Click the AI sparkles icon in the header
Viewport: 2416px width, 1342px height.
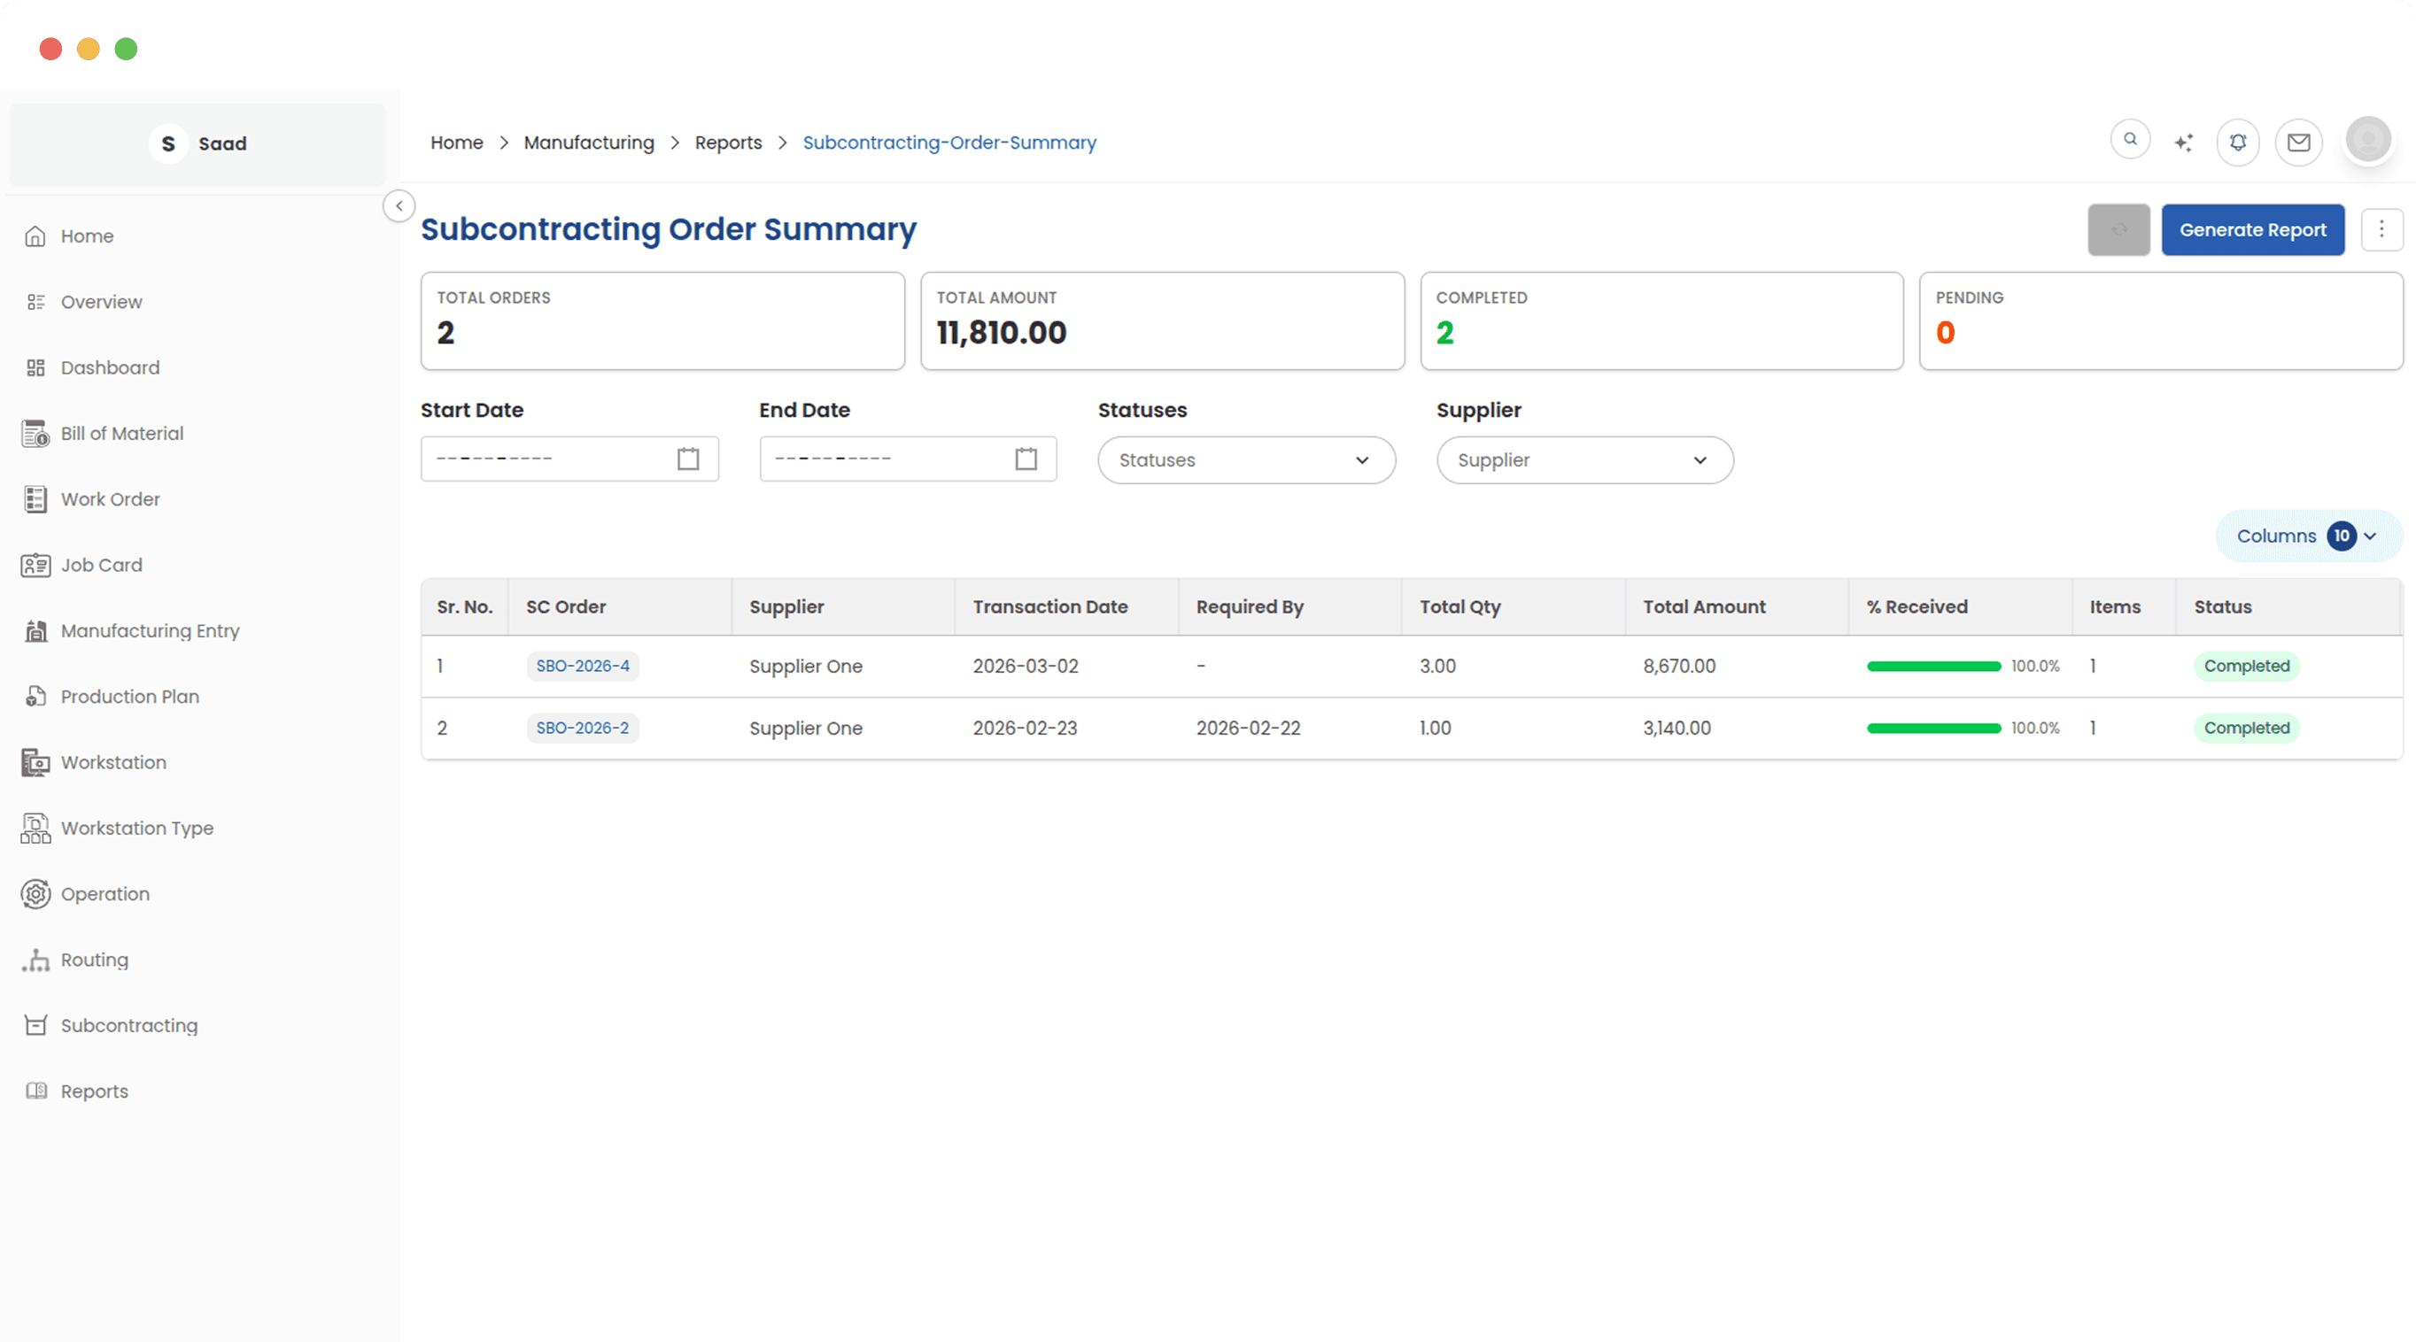[2184, 141]
